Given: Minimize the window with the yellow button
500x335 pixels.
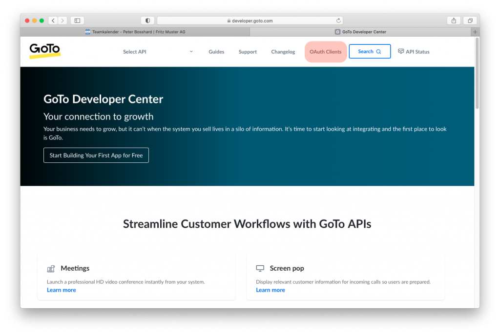Looking at the screenshot, I should tap(35, 20).
